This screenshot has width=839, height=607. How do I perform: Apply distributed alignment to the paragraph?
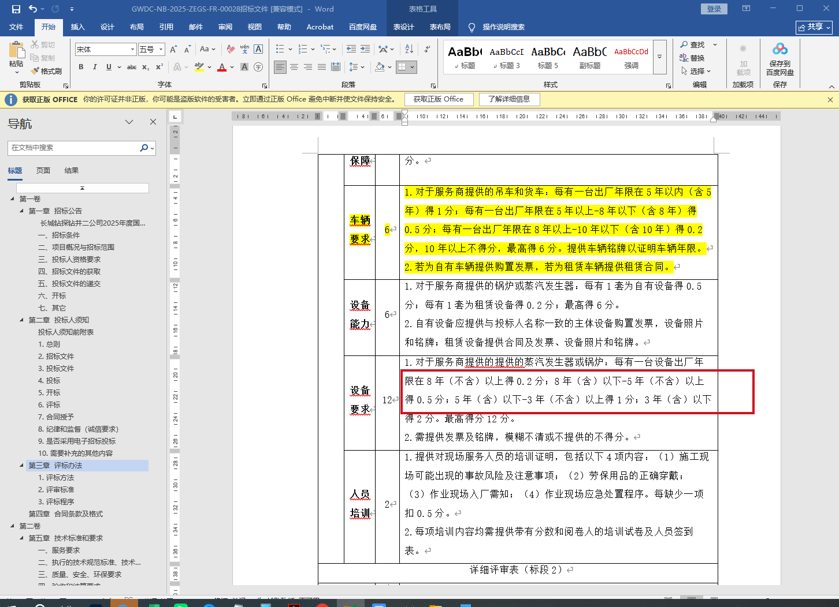pyautogui.click(x=336, y=67)
